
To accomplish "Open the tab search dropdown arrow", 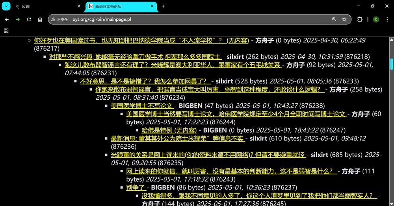I will [x=6, y=6].
